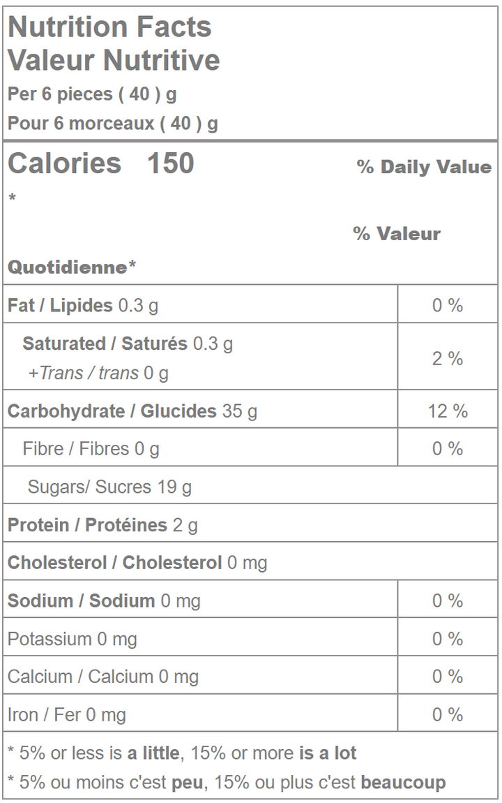The height and width of the screenshot is (803, 502).
Task: Click the 12 % carbohydrate daily value
Action: [447, 411]
